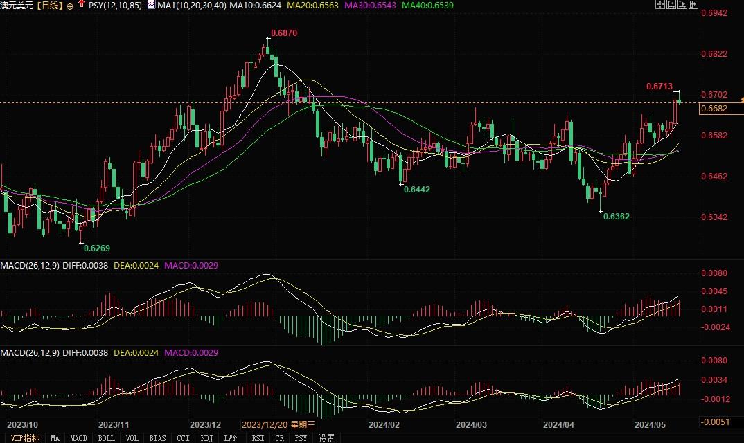Viewport: 744px width, 443px height.
Task: Click the orange price marker on right axis
Action: (740, 100)
